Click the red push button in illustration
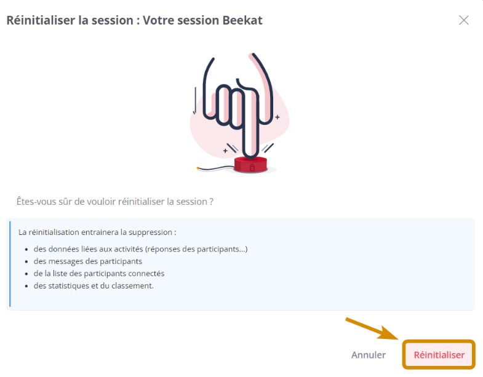Image resolution: width=483 pixels, height=377 pixels. pyautogui.click(x=250, y=165)
